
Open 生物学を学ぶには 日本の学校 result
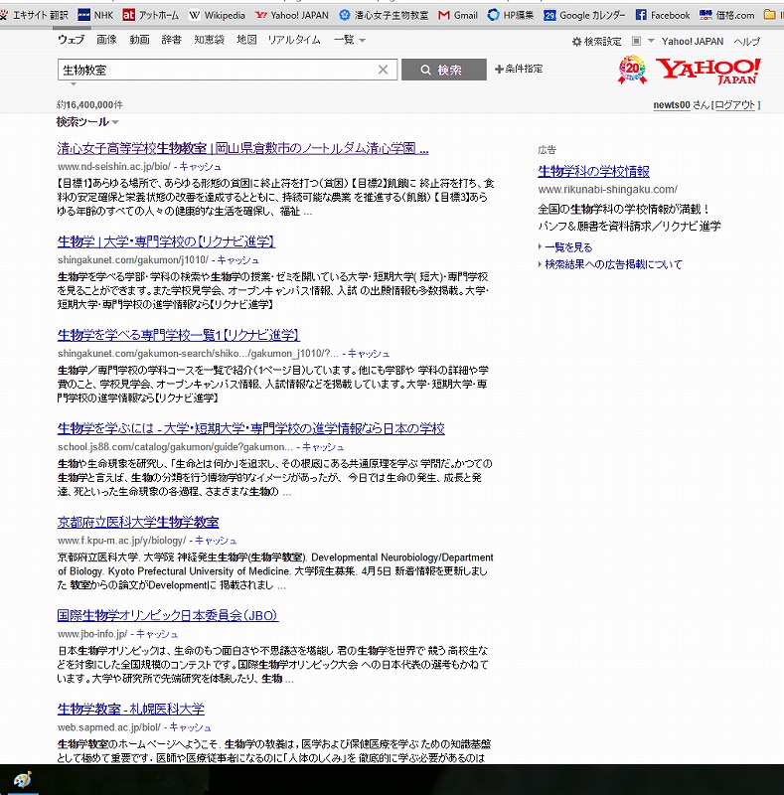click(x=251, y=428)
